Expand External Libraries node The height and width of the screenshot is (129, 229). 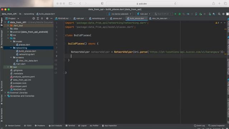coord(5,92)
